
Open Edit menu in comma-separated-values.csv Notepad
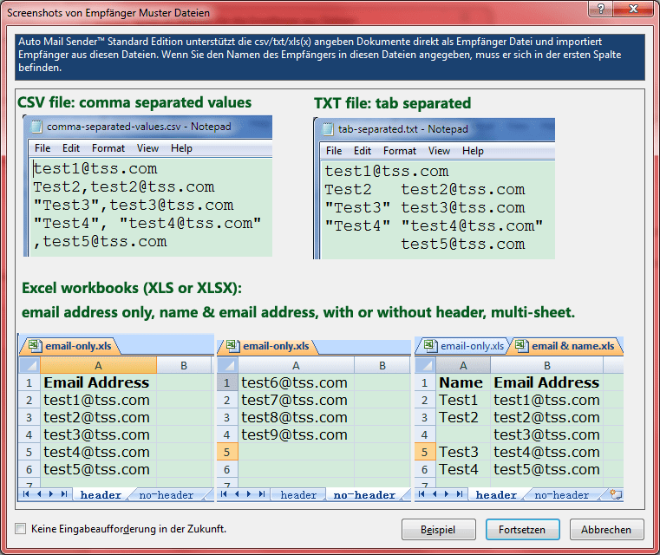tap(71, 148)
